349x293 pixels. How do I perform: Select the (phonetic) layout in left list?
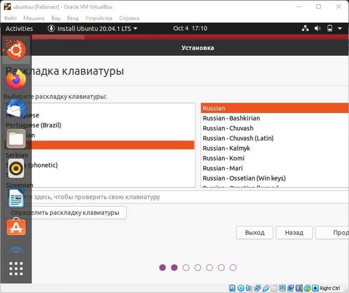click(x=100, y=165)
